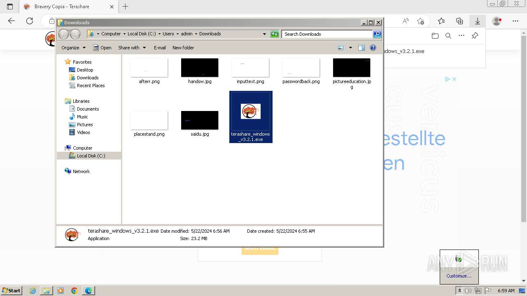This screenshot has height=296, width=527.
Task: Click the Start button
Action: click(x=11, y=290)
